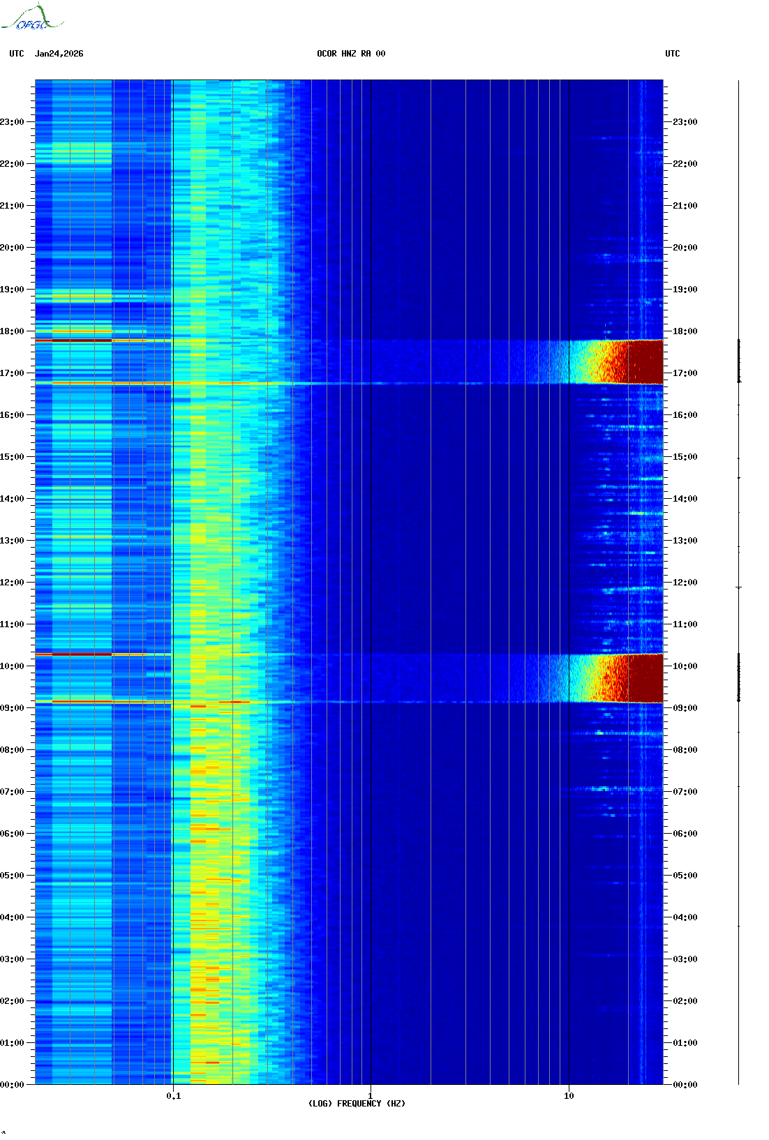Click the left-axis 01:00 time label
The width and height of the screenshot is (769, 1140).
pyautogui.click(x=12, y=1043)
